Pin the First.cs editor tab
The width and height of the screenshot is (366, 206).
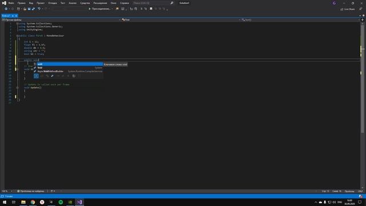13,16
